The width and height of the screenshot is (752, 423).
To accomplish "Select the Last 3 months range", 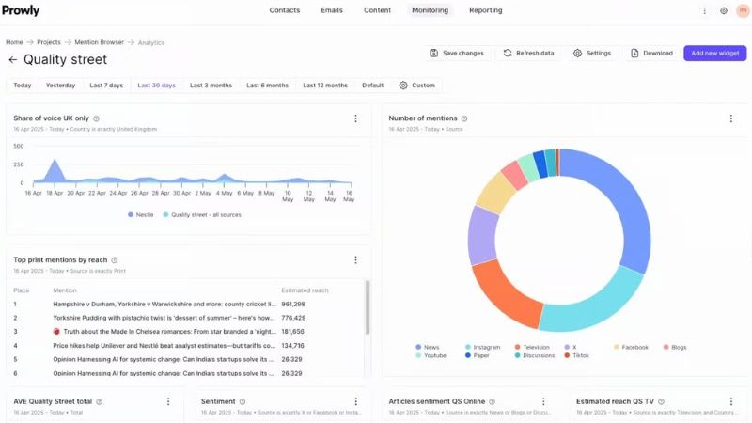I will 211,86.
